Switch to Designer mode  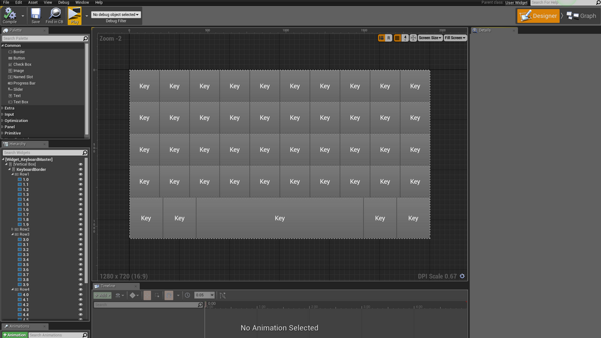(538, 16)
